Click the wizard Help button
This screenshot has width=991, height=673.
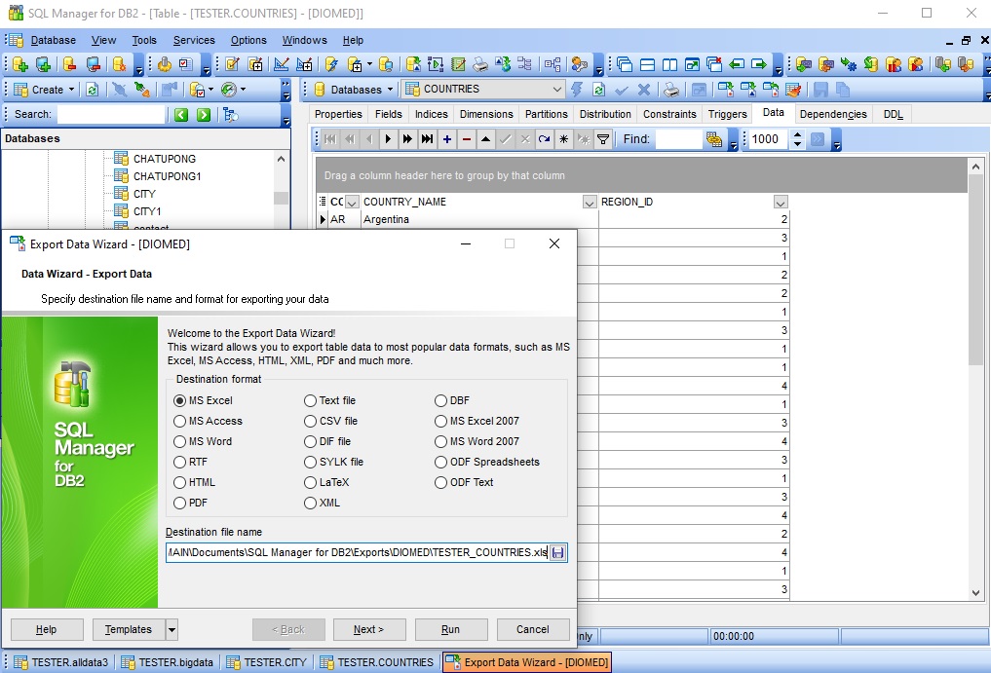[47, 629]
